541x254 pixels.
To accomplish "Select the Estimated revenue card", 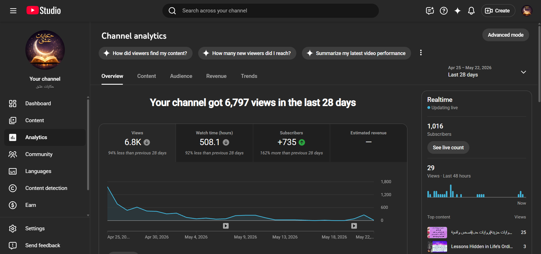I will 368,143.
